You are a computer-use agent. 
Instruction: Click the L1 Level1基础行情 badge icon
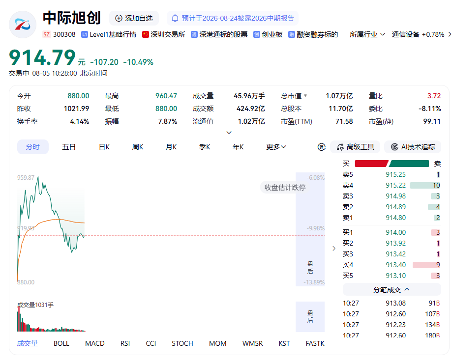[x=85, y=34]
